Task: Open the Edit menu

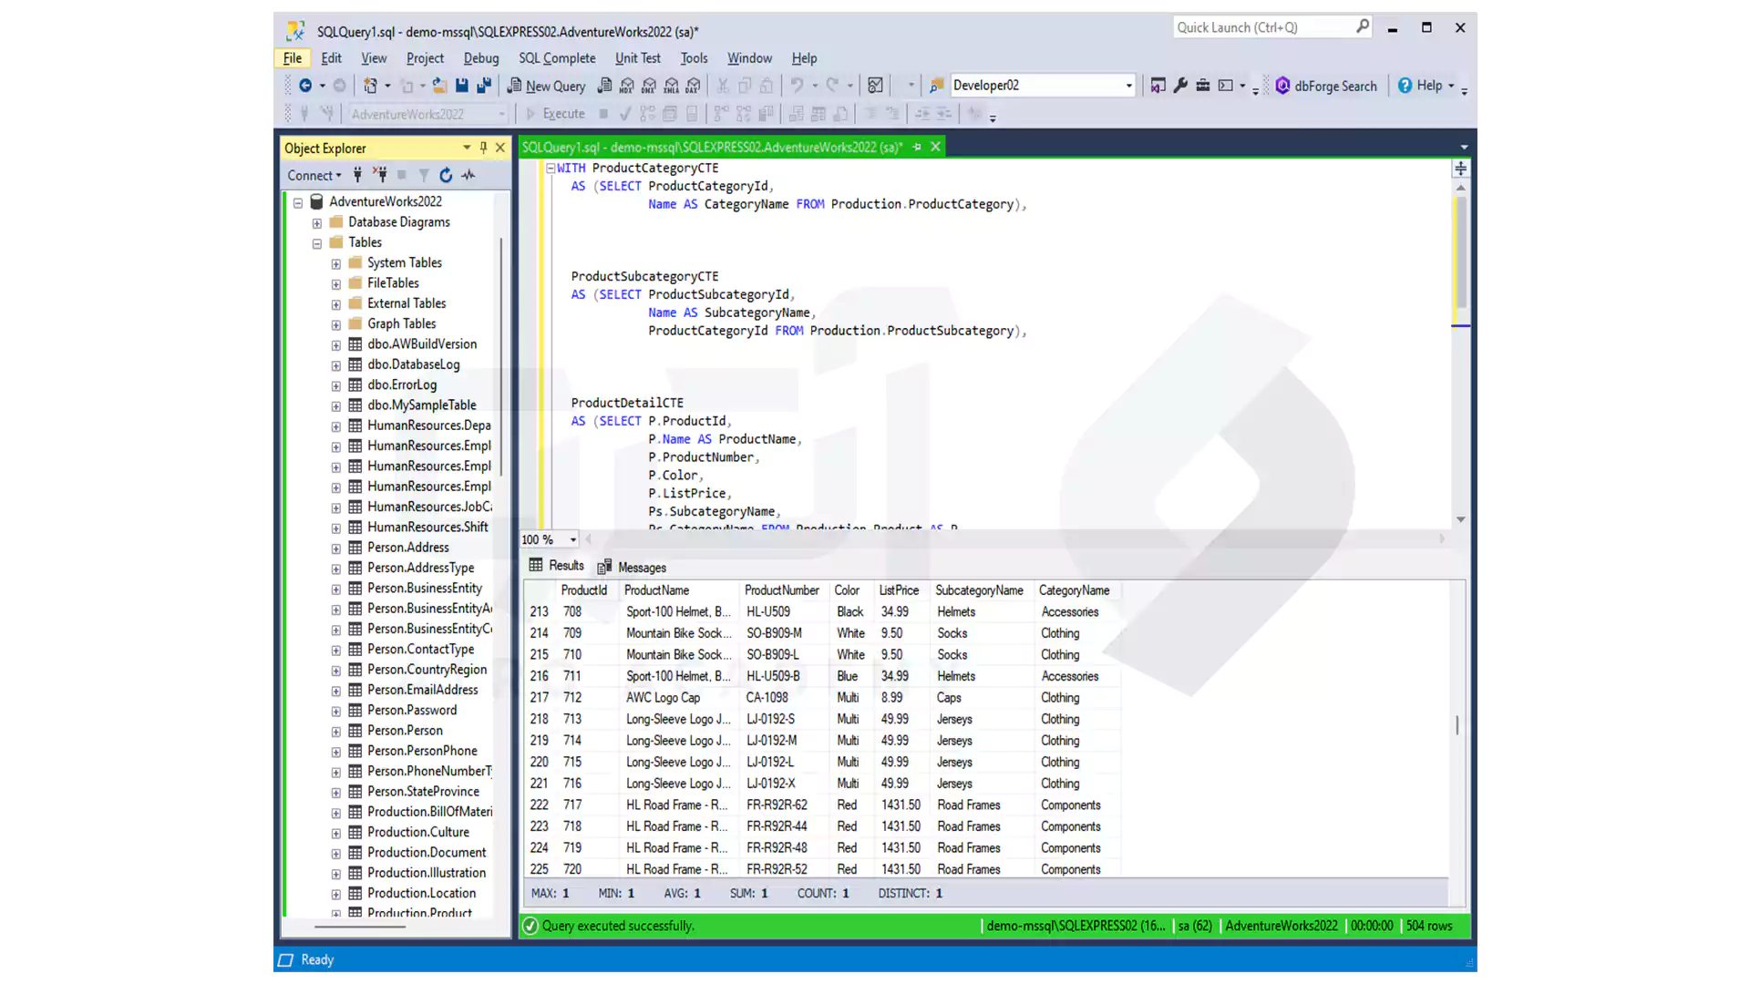Action: tap(331, 58)
